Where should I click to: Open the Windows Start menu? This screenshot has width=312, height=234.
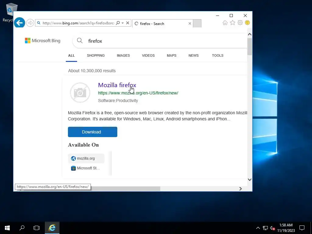(x=7, y=228)
